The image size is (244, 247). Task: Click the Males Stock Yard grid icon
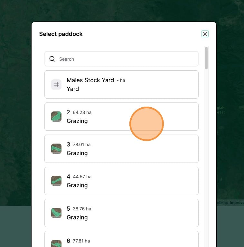click(56, 84)
